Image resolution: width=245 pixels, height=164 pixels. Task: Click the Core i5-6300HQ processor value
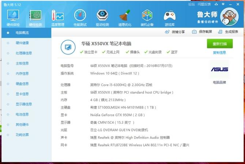click(121, 85)
